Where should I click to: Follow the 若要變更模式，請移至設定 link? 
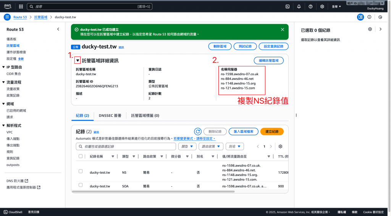(x=194, y=139)
